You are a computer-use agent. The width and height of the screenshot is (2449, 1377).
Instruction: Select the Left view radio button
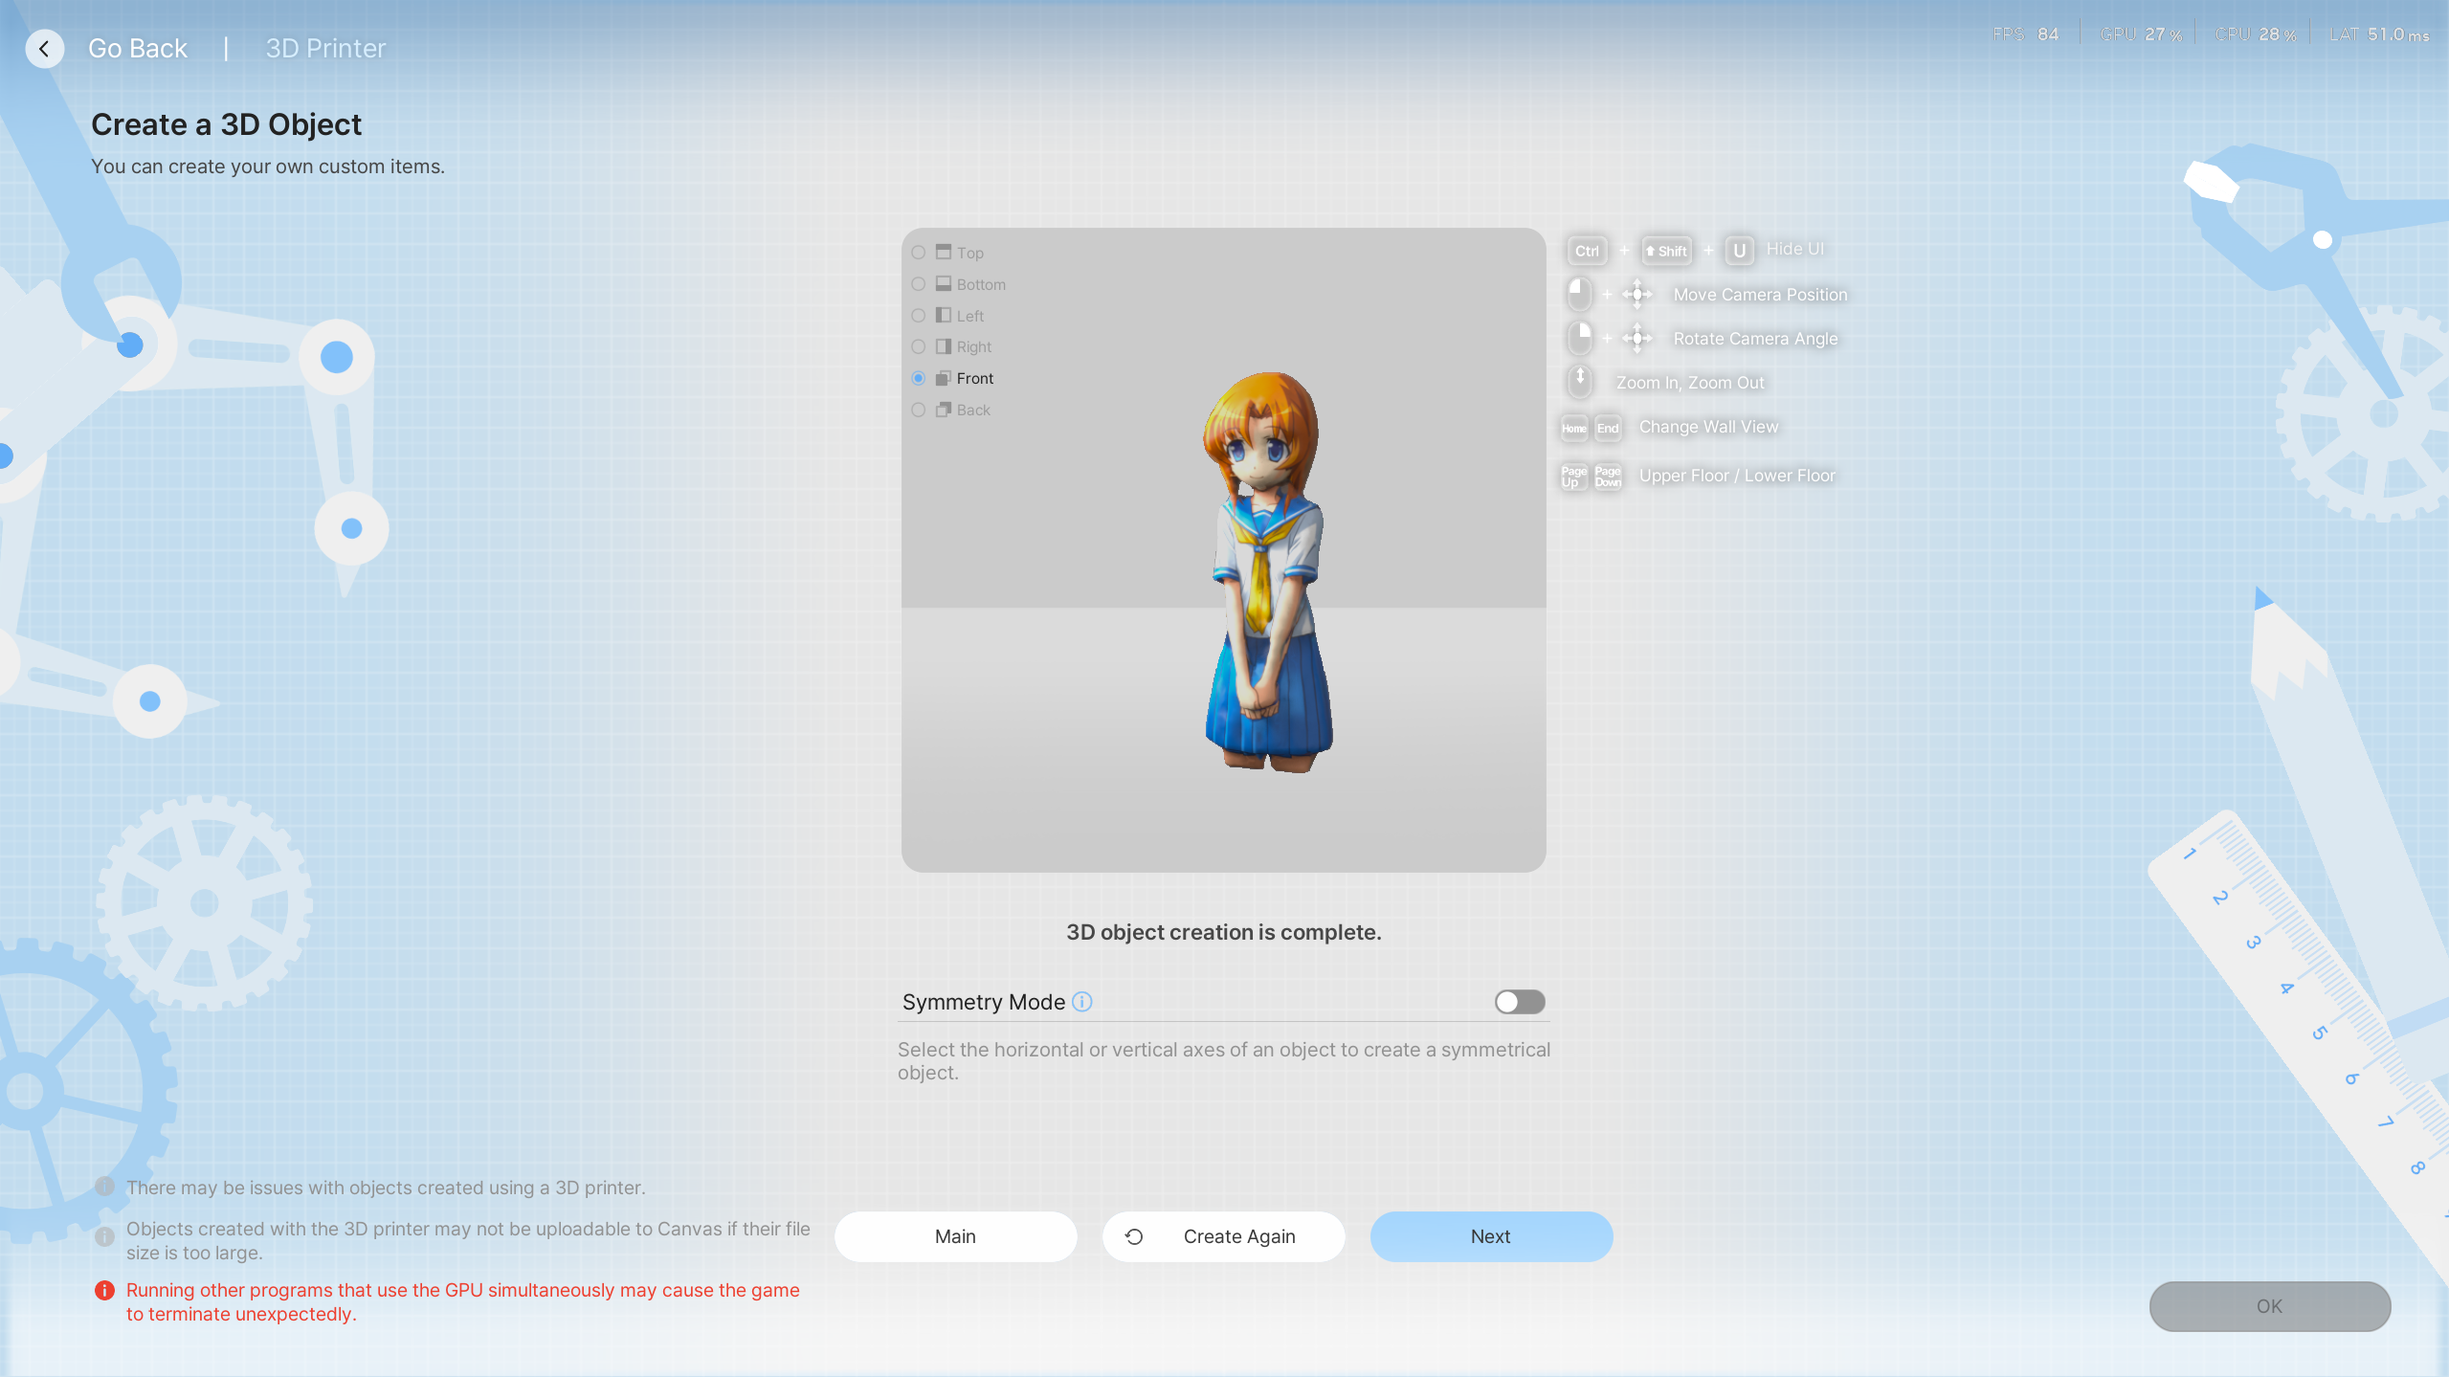click(x=919, y=316)
